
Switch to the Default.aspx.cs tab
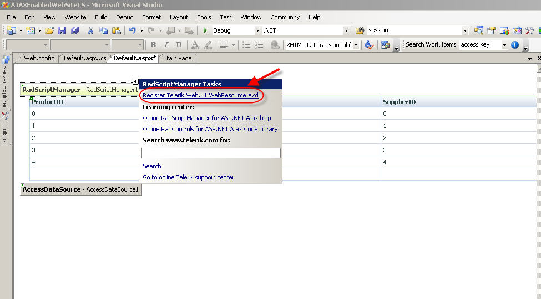(x=85, y=58)
